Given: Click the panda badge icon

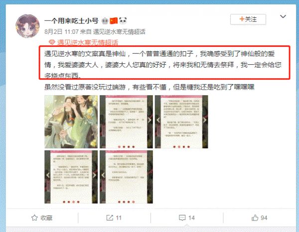Looking at the screenshot, I should click(x=123, y=20).
